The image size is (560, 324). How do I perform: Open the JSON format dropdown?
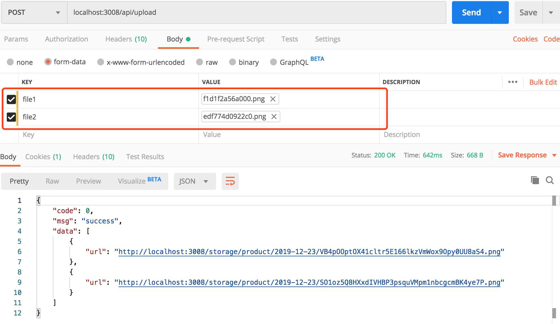pyautogui.click(x=194, y=181)
